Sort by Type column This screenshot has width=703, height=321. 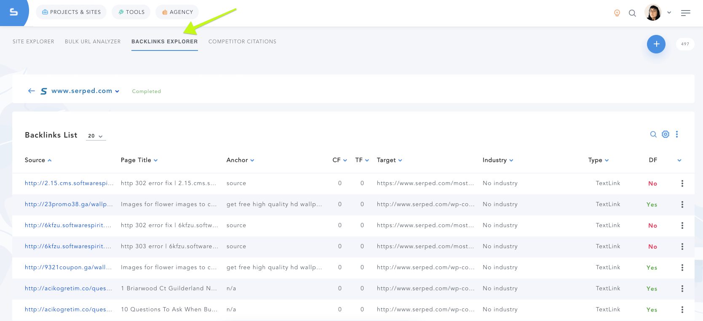click(x=598, y=160)
